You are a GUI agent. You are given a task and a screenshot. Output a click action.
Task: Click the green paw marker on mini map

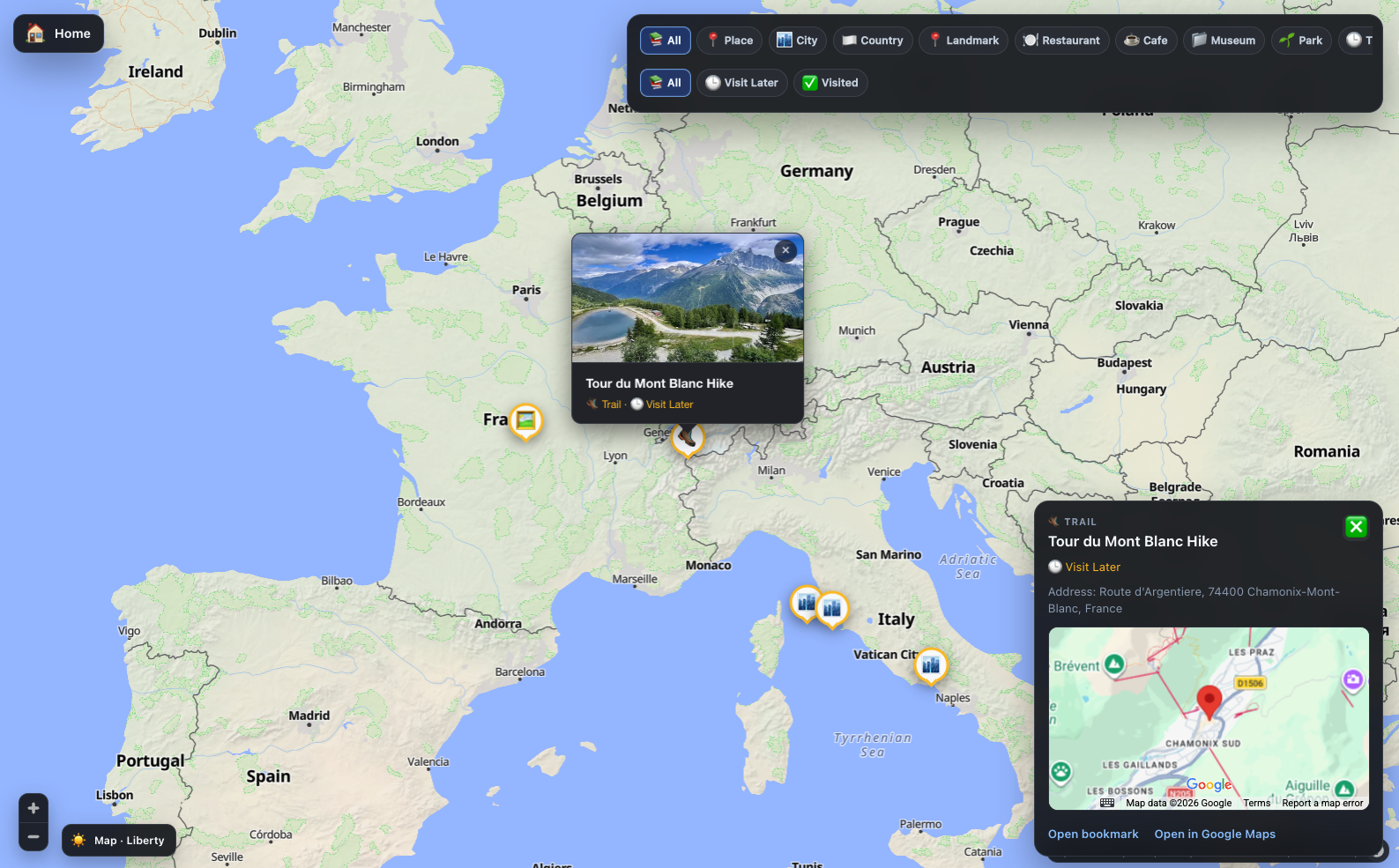pos(1060,773)
